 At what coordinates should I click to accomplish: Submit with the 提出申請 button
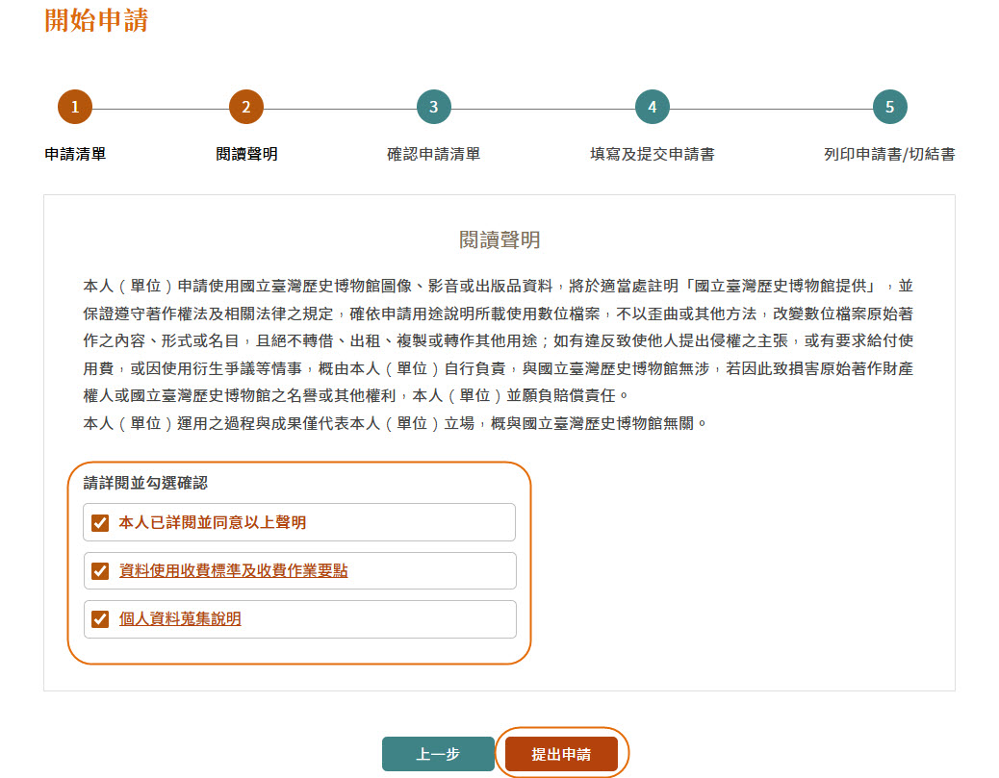tap(561, 754)
